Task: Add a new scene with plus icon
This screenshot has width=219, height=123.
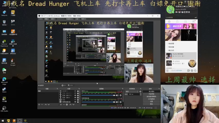Action: [x=39, y=105]
